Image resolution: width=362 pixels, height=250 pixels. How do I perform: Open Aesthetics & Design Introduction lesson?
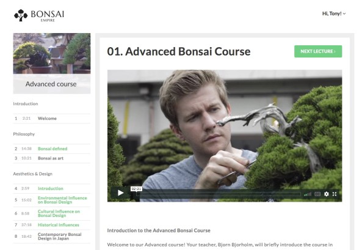[52, 188]
